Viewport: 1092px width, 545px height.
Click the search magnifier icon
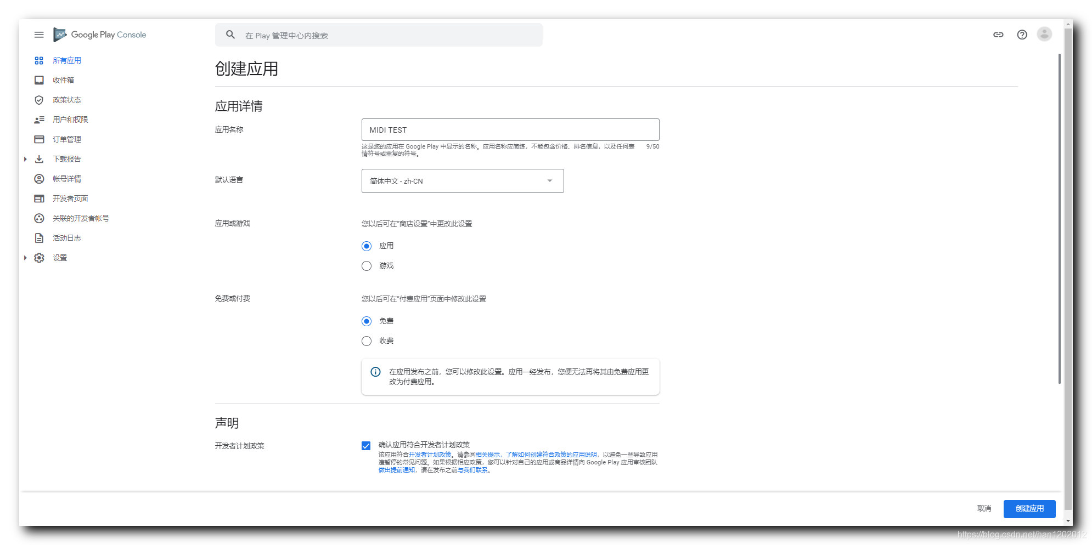230,35
